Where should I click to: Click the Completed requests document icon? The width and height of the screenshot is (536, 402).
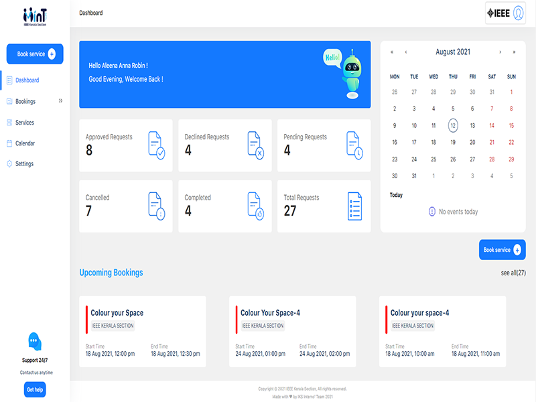point(255,206)
